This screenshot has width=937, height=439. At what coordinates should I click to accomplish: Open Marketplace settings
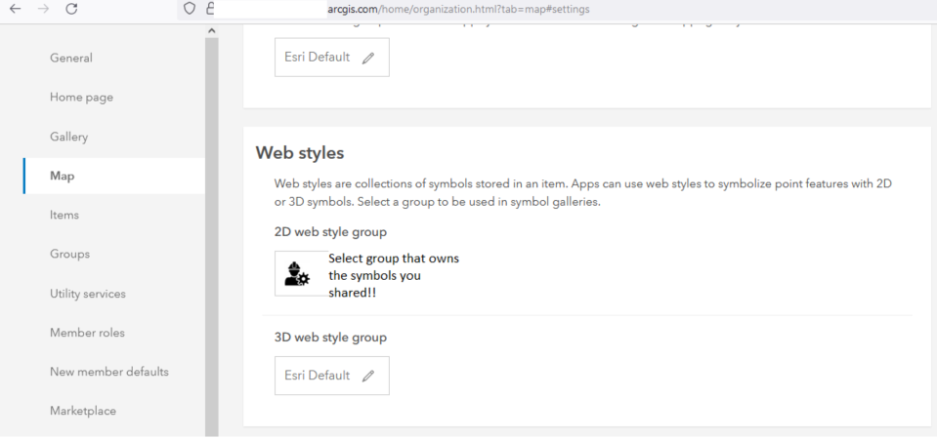[83, 411]
